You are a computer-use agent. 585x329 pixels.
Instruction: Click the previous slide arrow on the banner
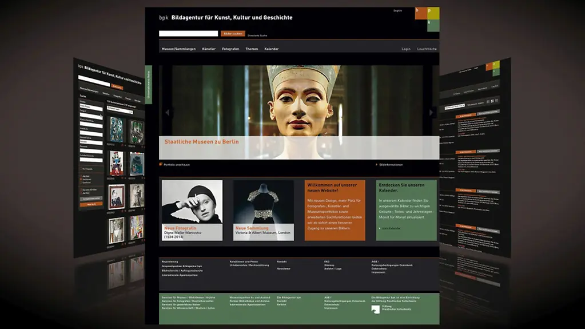pyautogui.click(x=168, y=112)
